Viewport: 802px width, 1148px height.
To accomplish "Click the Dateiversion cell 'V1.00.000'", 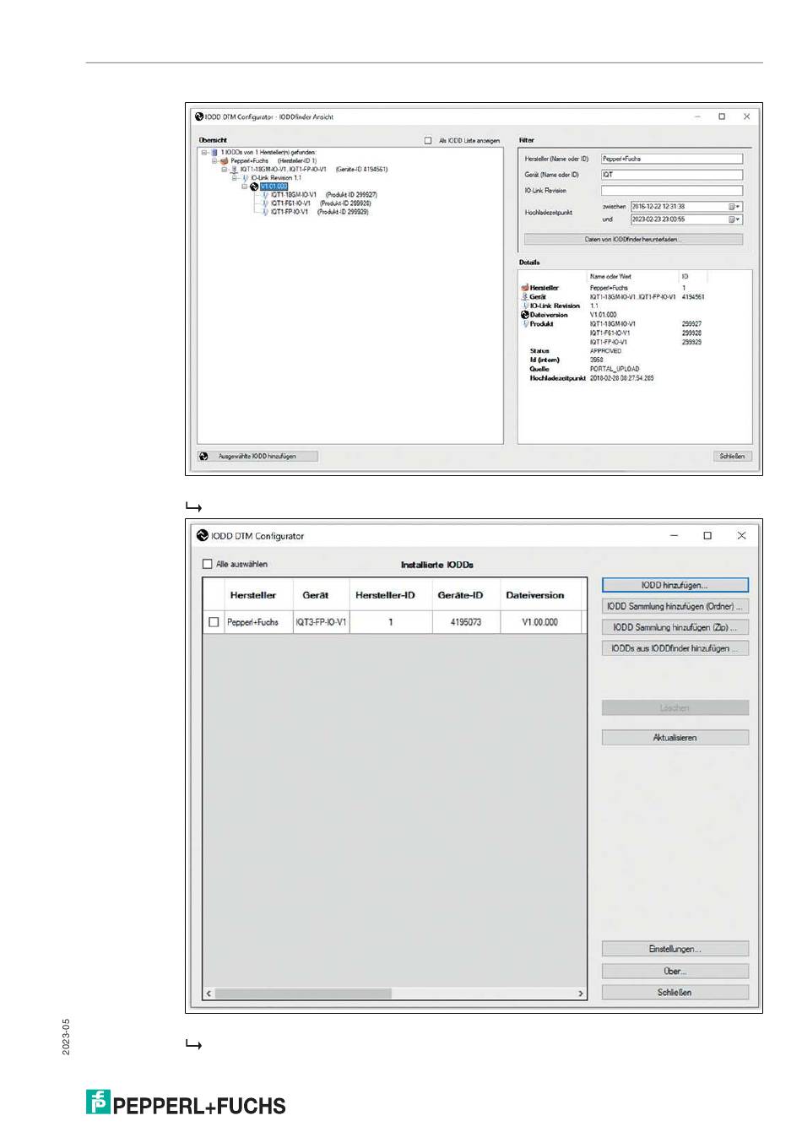I will [540, 622].
